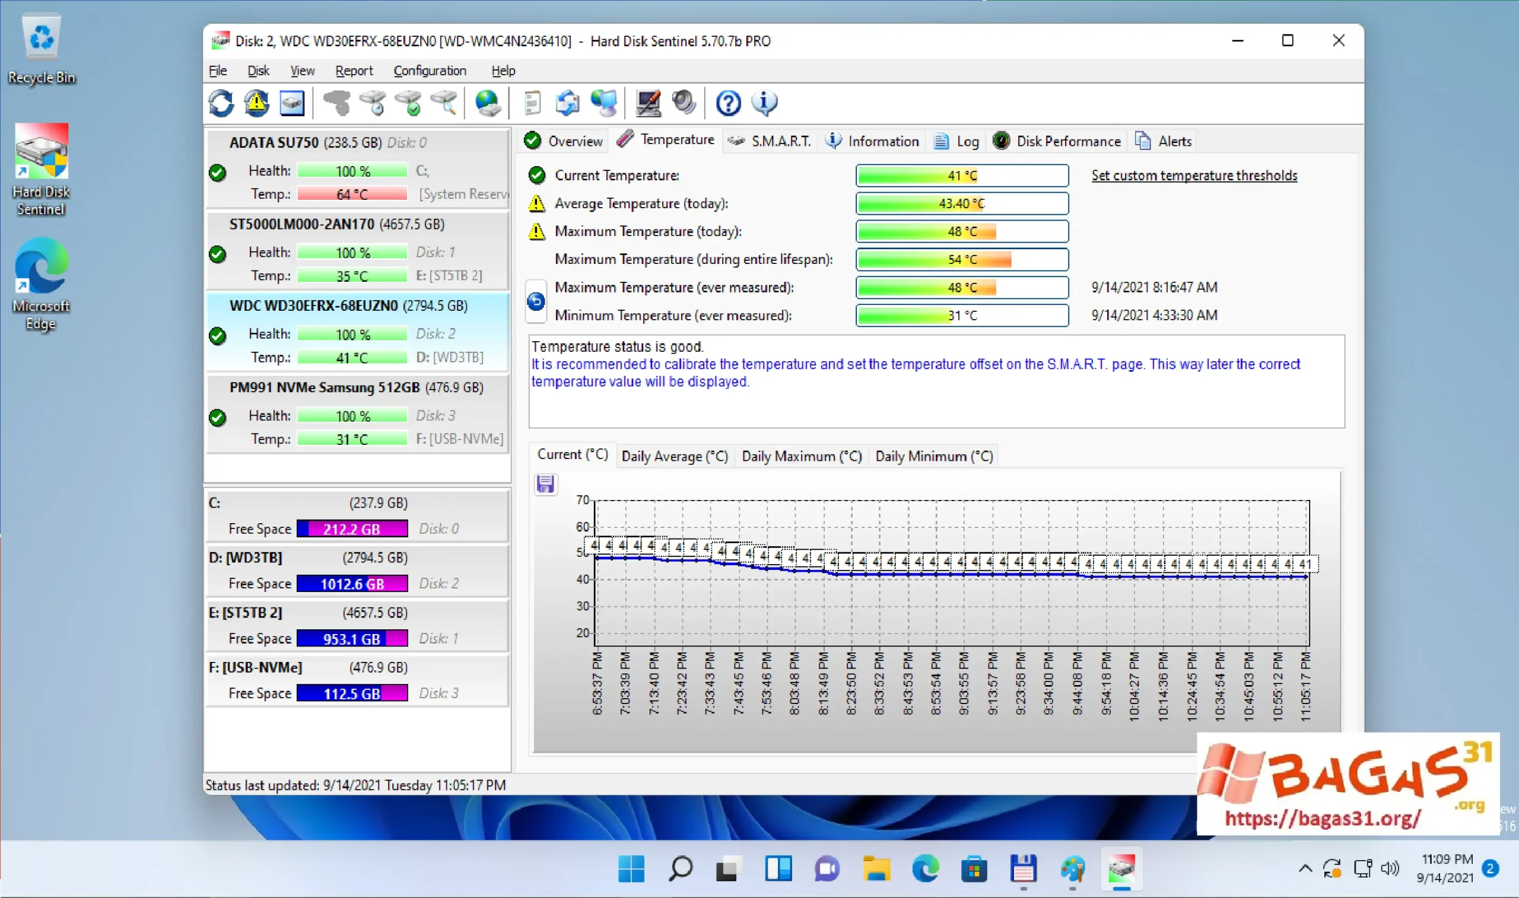
Task: Click the Average Temperature warning indicator
Action: click(536, 204)
